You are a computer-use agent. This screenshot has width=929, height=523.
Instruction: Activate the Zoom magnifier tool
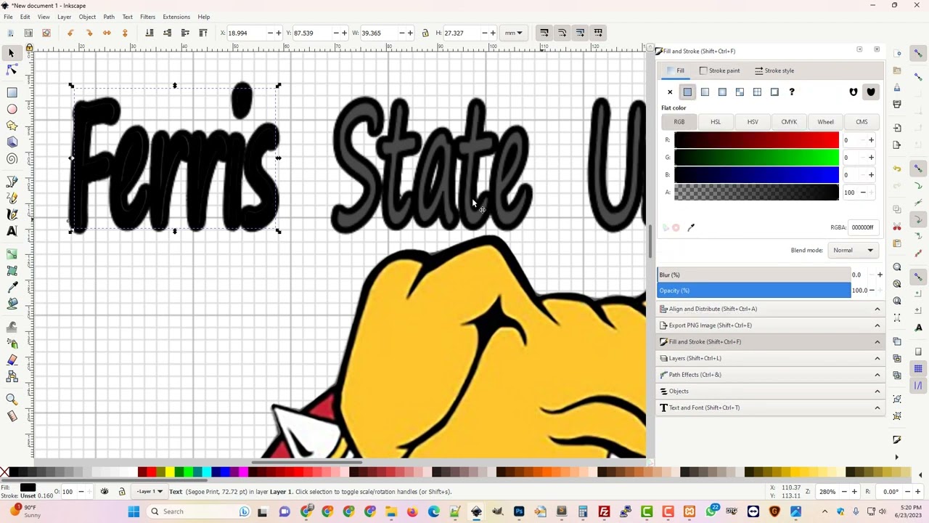(12, 399)
